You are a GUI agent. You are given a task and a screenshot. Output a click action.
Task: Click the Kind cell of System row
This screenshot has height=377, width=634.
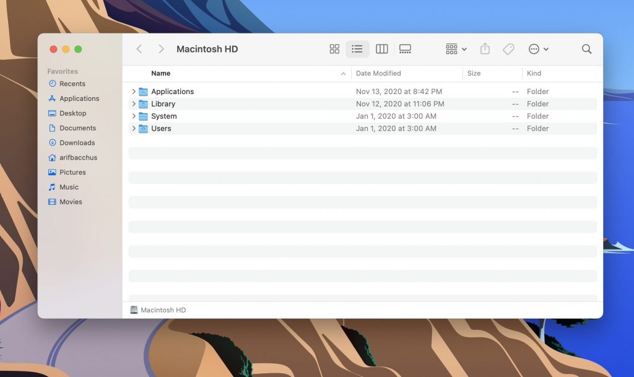point(537,116)
